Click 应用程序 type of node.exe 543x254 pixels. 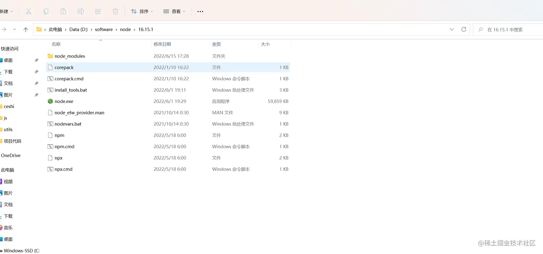[221, 101]
